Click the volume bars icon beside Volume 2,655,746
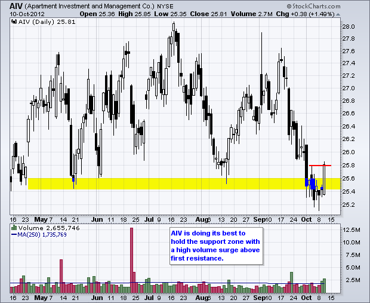This screenshot has width=370, height=303. pos(14,228)
